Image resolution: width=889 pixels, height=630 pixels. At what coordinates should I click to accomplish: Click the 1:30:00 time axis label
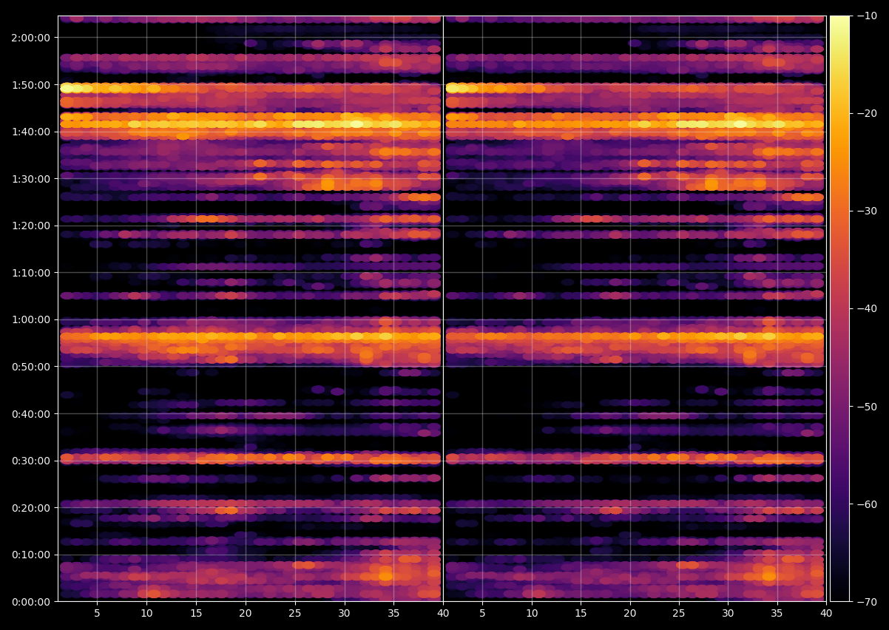30,179
